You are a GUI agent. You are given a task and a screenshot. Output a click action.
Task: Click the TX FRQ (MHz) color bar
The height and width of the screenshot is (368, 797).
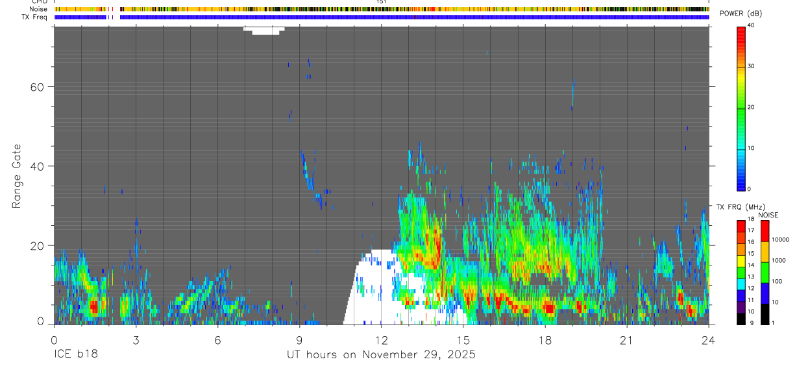(x=741, y=272)
